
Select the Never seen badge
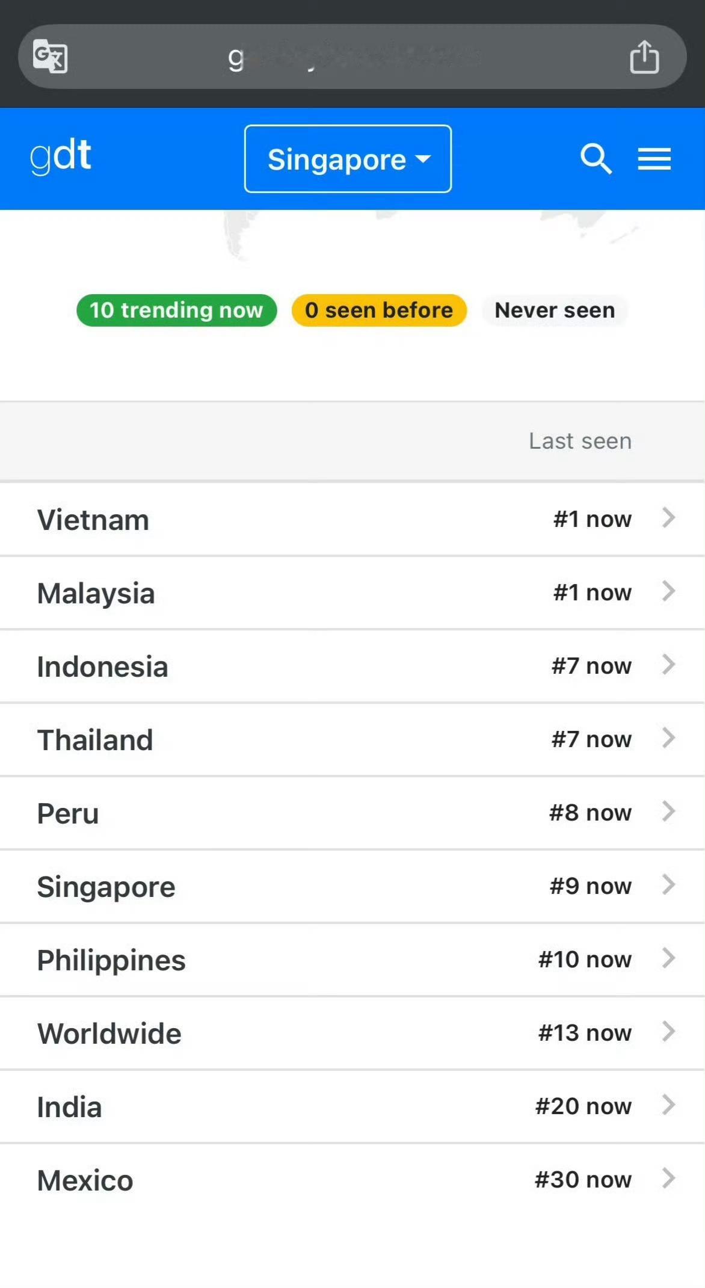(x=555, y=310)
